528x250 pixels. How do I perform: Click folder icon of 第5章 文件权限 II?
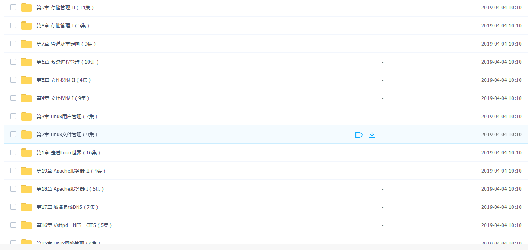click(x=27, y=80)
